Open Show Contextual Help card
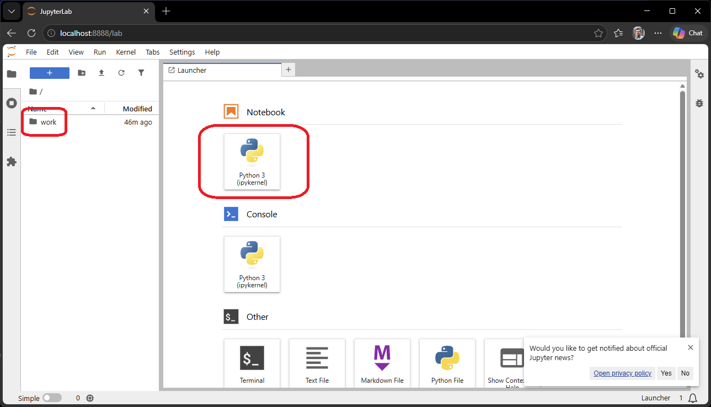711x407 pixels. (505, 363)
